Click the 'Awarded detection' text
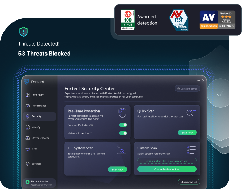This screenshot has width=246, height=189. 147,20
